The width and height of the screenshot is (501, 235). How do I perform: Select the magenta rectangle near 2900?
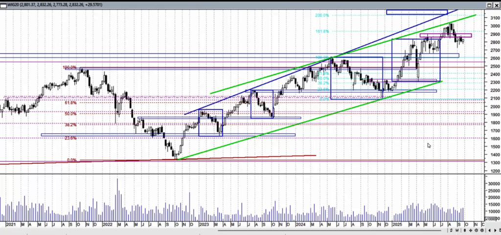(x=445, y=35)
